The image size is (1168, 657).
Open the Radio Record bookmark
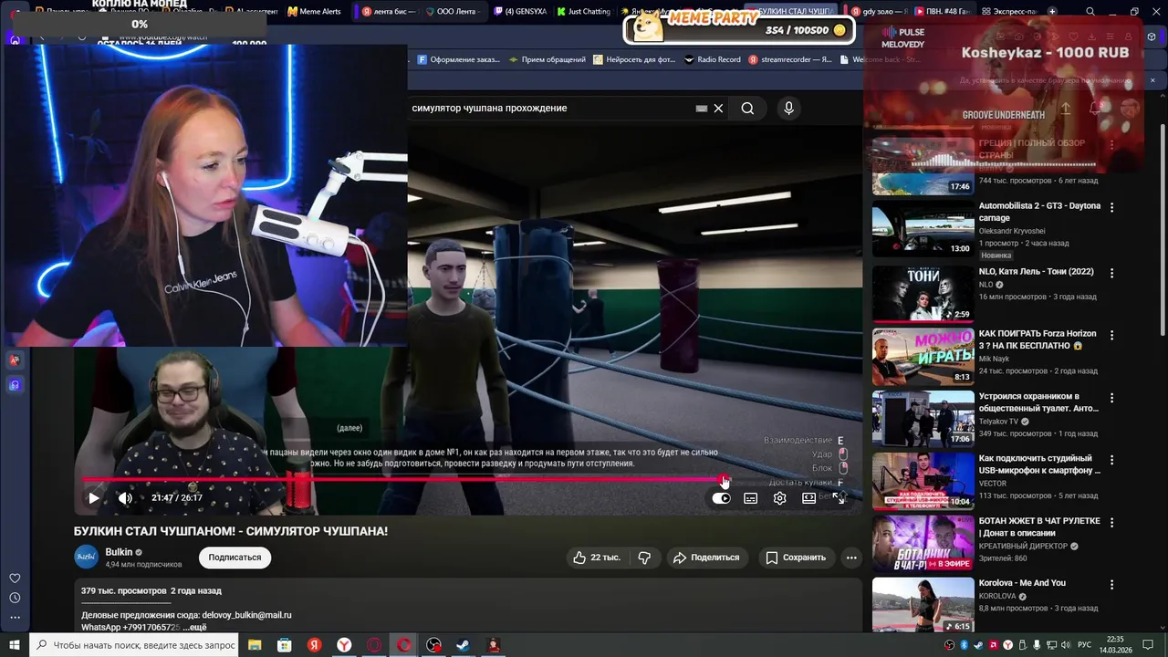(712, 59)
